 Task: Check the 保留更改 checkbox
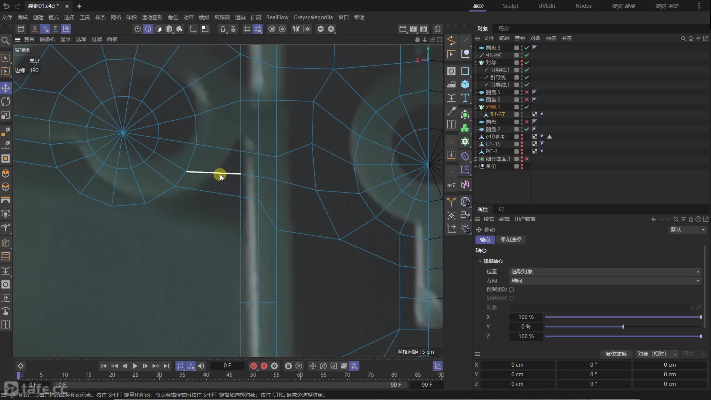click(x=511, y=290)
